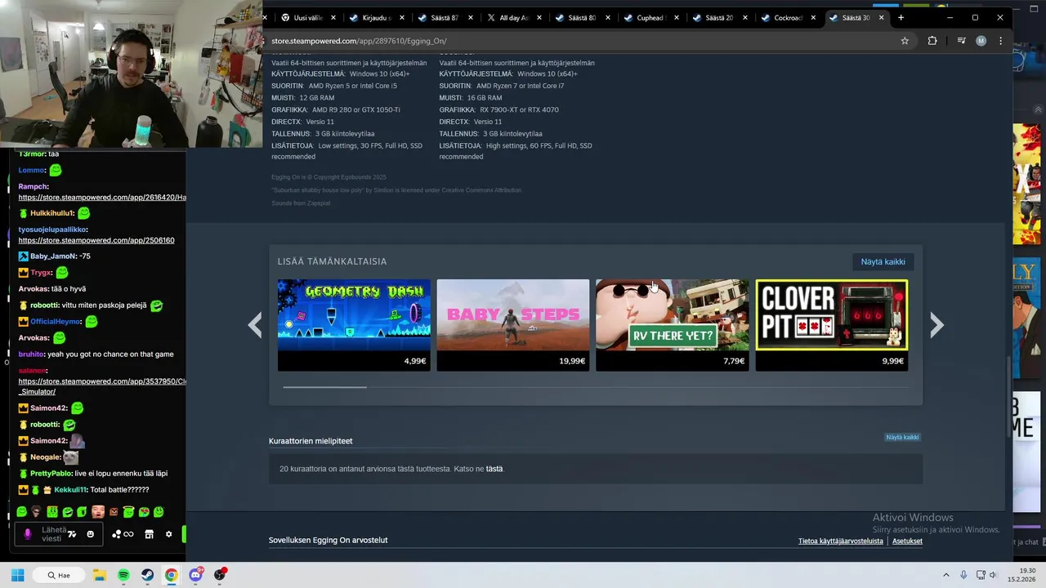Close the Cuphead tab

[676, 17]
